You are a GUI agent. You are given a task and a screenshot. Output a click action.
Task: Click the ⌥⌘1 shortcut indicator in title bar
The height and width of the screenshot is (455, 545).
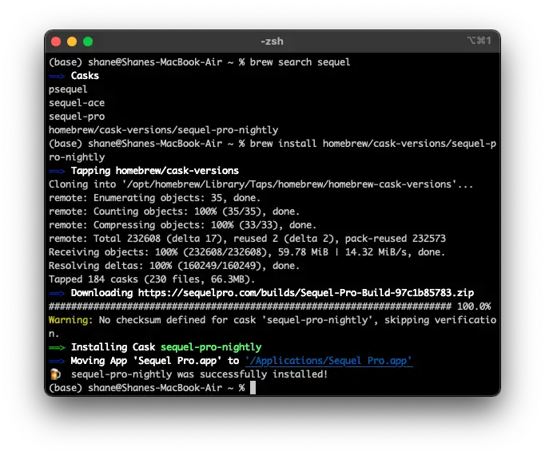point(479,41)
